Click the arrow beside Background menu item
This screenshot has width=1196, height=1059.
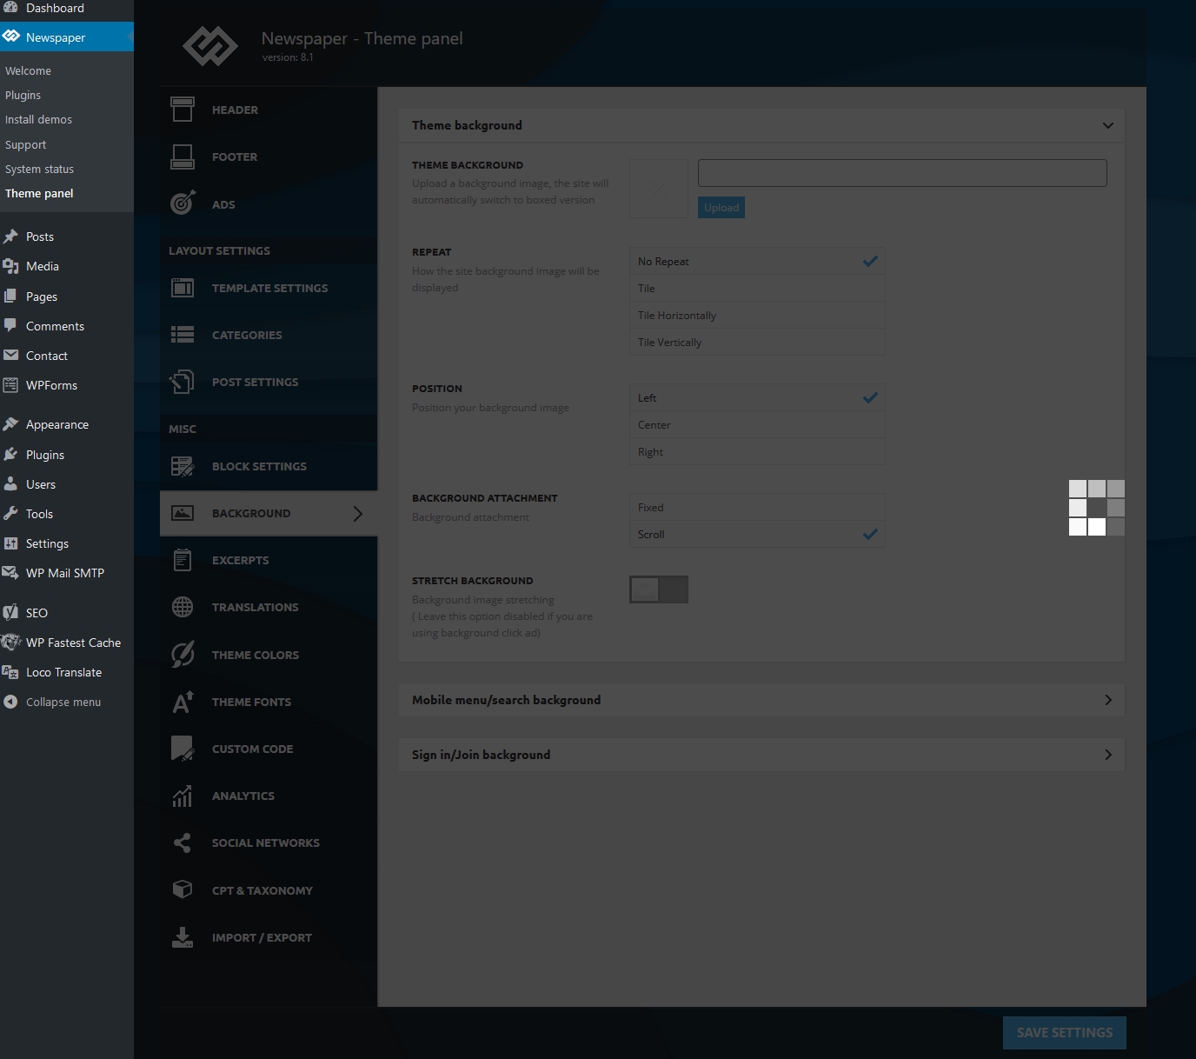click(x=358, y=513)
